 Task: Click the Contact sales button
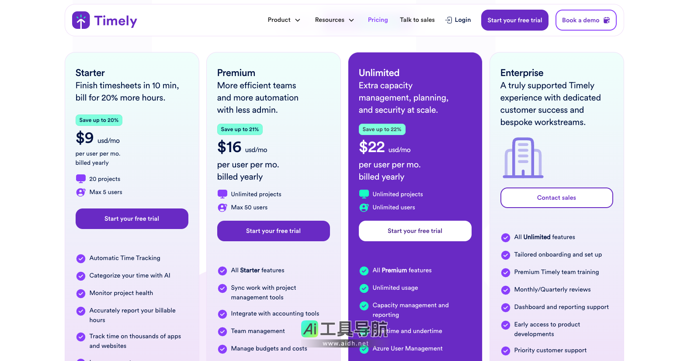click(x=556, y=198)
